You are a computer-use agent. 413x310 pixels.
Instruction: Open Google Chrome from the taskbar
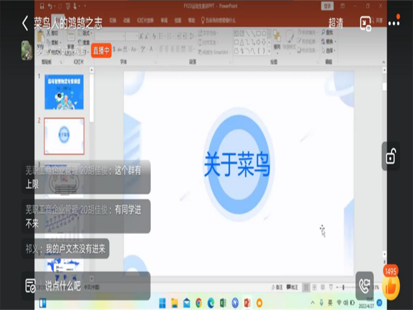pyautogui.click(x=199, y=302)
